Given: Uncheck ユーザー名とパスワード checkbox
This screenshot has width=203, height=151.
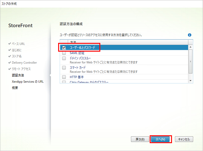Looking at the screenshot, I should [x=64, y=48].
